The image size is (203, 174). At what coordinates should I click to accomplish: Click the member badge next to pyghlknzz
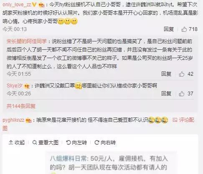click(28, 120)
